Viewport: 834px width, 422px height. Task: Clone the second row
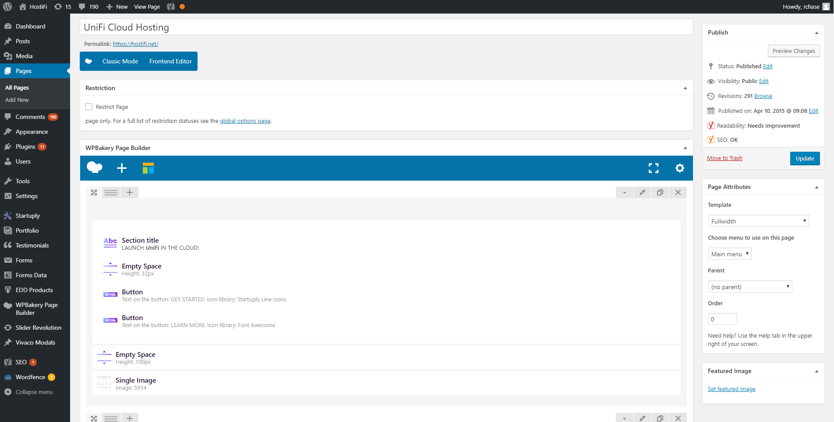coord(660,418)
